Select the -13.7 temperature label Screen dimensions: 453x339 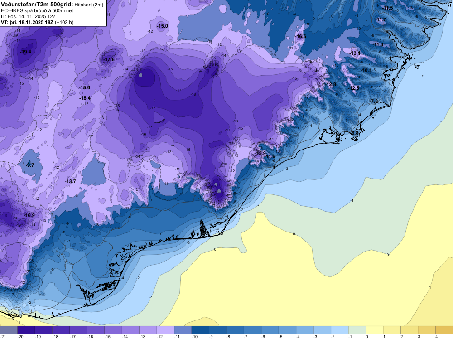pyautogui.click(x=70, y=181)
